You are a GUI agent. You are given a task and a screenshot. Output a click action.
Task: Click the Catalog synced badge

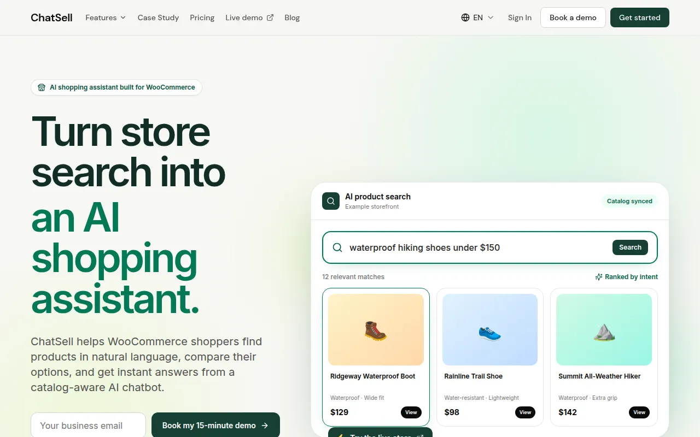coord(629,201)
